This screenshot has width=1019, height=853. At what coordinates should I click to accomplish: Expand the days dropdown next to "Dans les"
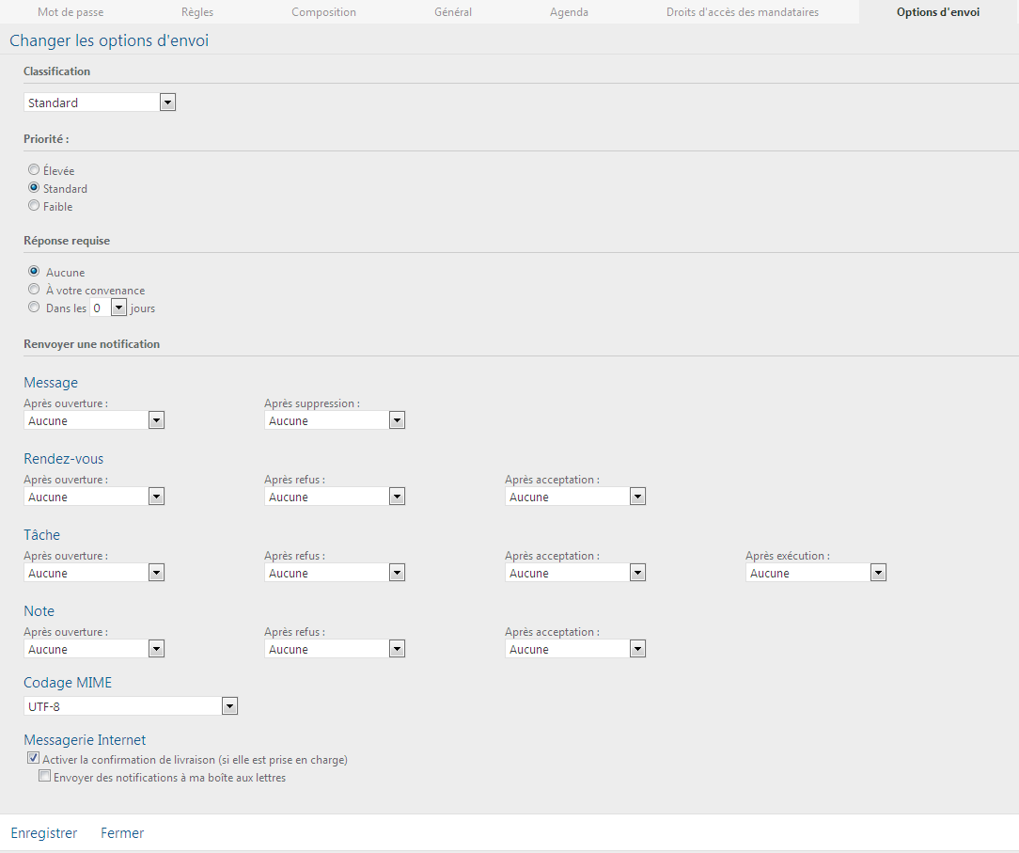pyautogui.click(x=118, y=307)
